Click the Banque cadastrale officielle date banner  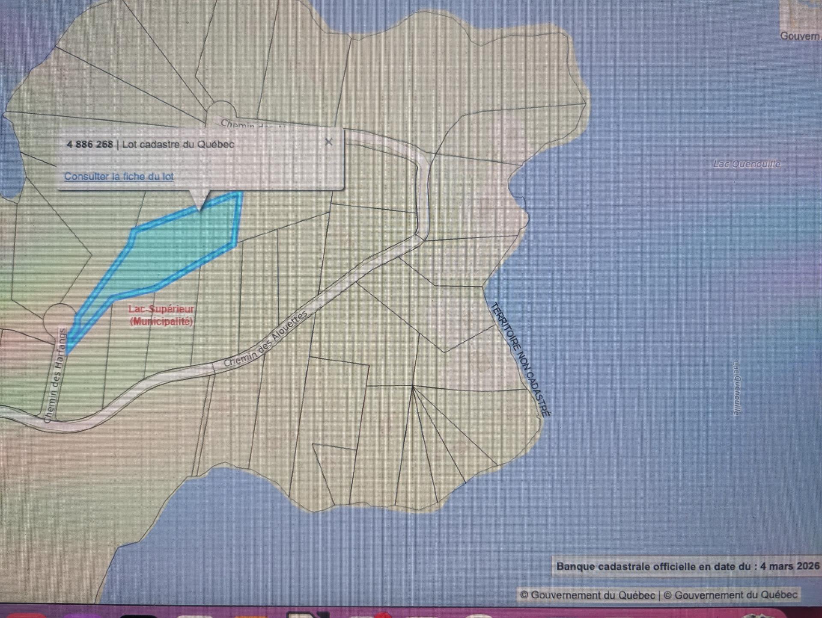(687, 566)
